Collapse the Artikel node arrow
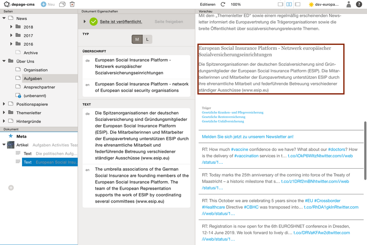 click(4, 145)
